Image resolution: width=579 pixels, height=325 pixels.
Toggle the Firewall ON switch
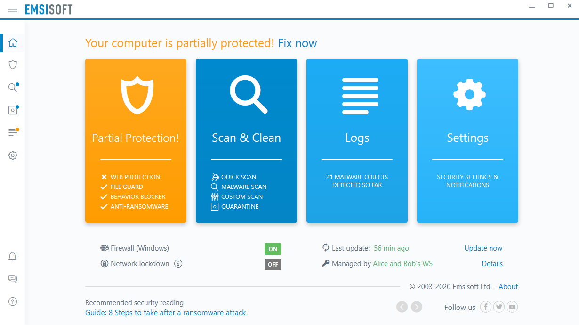coord(273,249)
